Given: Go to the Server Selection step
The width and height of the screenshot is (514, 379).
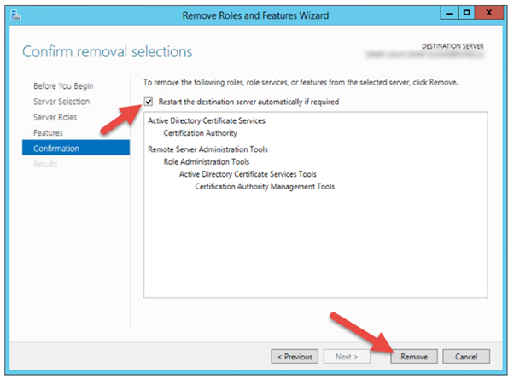Looking at the screenshot, I should [x=61, y=102].
